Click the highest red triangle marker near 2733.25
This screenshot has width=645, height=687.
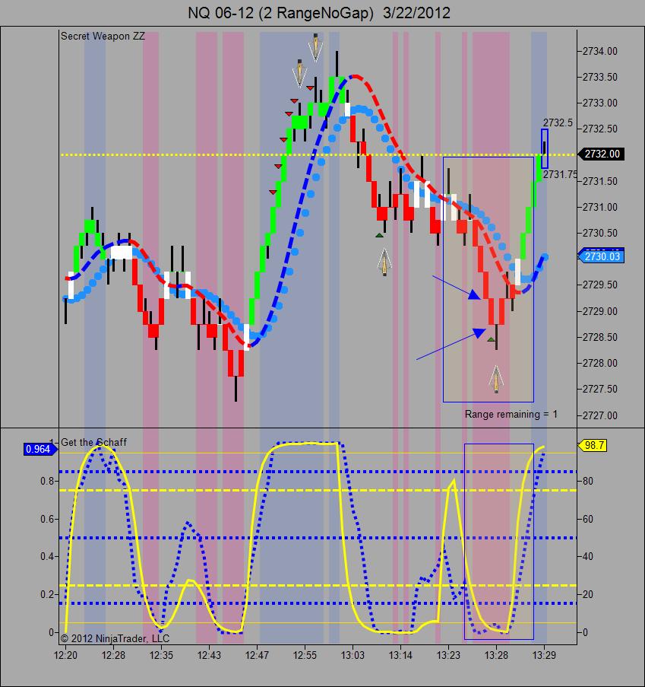click(310, 88)
